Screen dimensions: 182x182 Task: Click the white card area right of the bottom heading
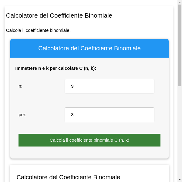144,177
